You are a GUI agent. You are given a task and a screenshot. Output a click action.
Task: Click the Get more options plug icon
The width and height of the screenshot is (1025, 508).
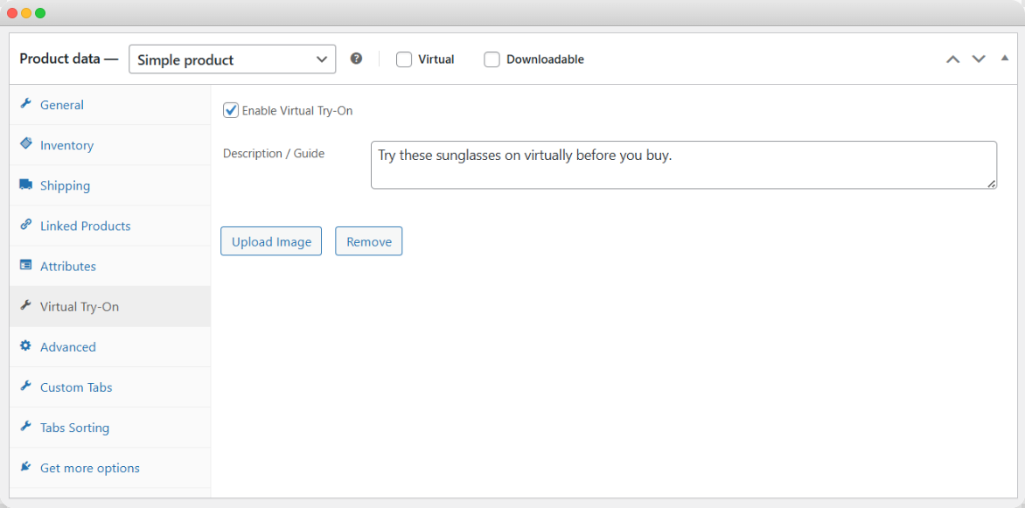25,468
